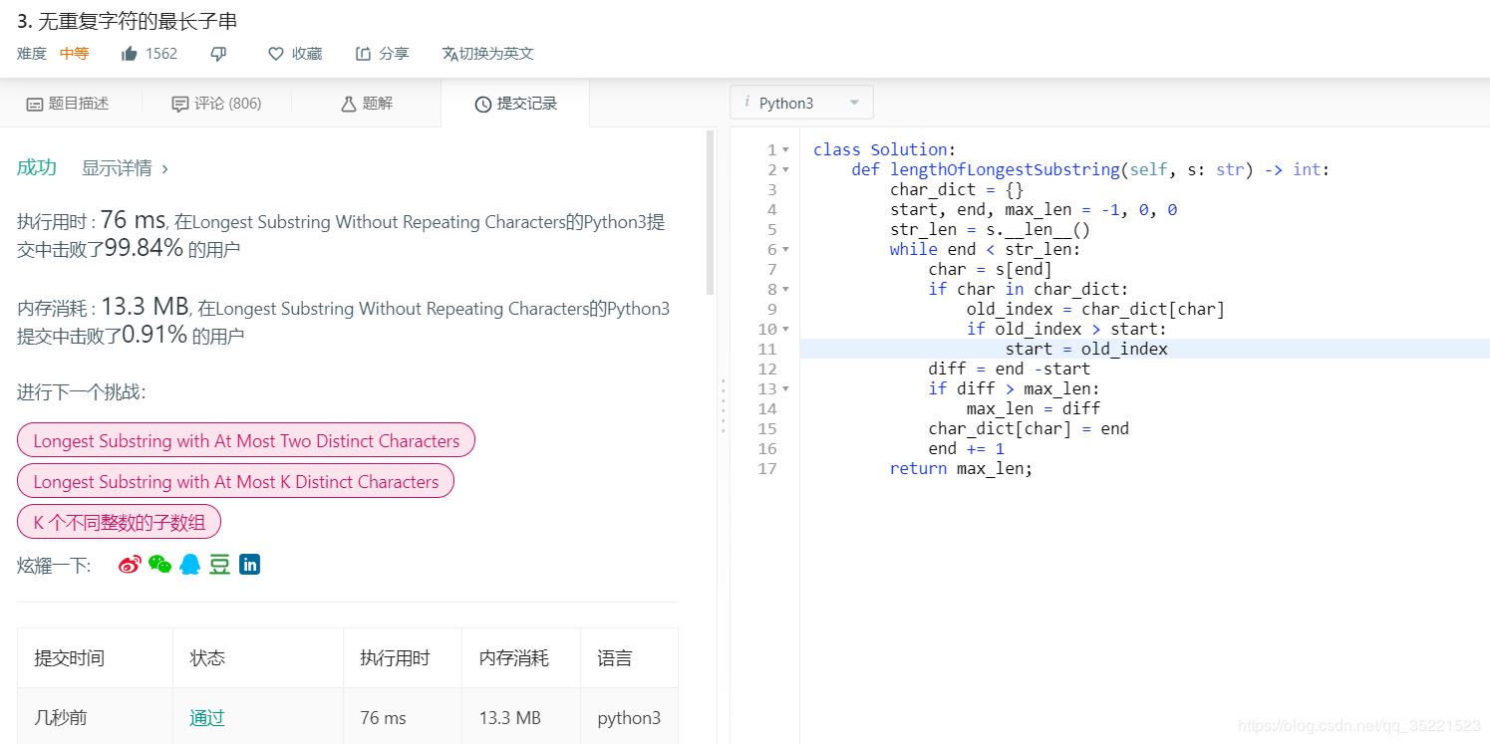Open the Python3 language dropdown

pyautogui.click(x=801, y=103)
